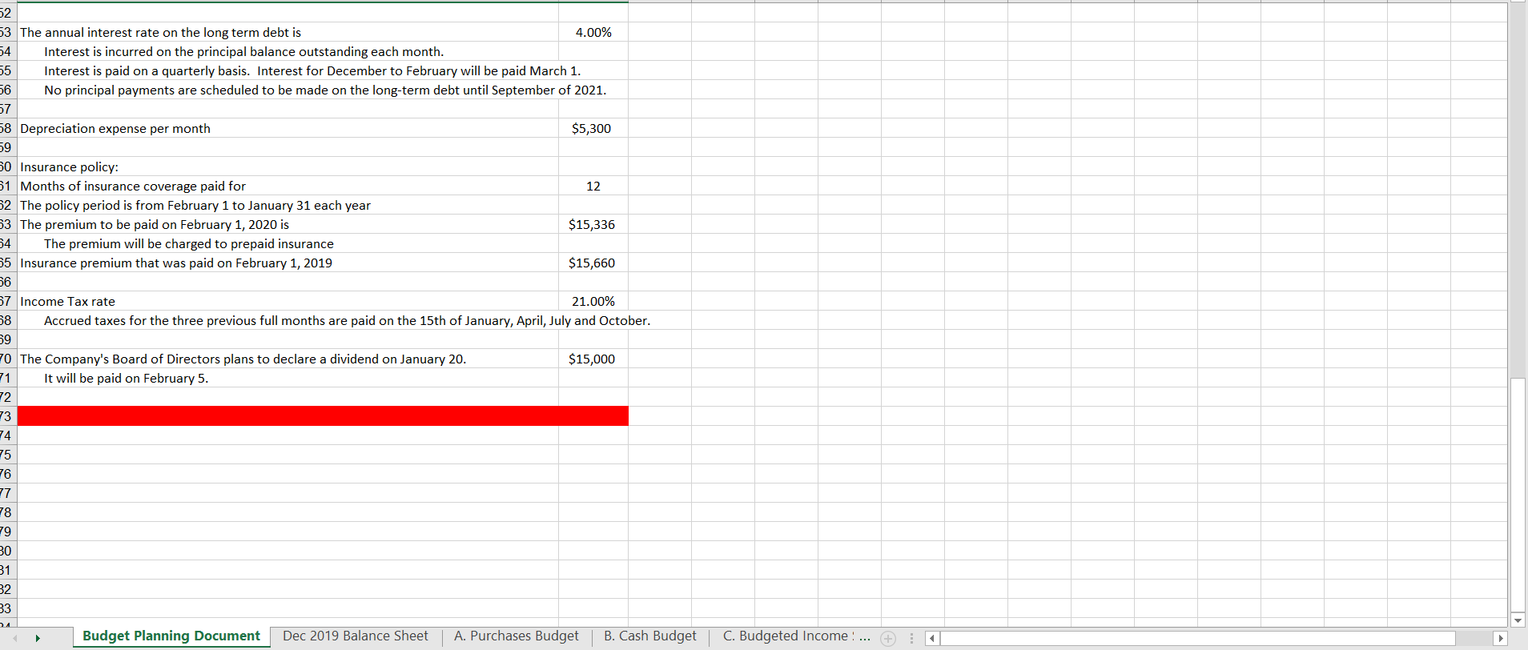
Task: Click vertical scrollbar down arrow
Action: (x=1518, y=620)
